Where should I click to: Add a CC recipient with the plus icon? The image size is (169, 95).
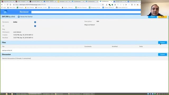35,26
